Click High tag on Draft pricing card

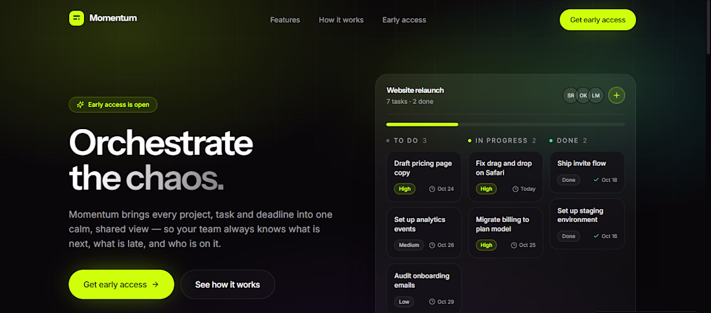click(405, 189)
